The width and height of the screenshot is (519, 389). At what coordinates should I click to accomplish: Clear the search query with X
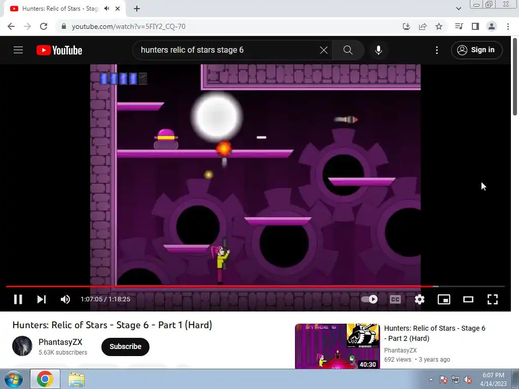[324, 50]
